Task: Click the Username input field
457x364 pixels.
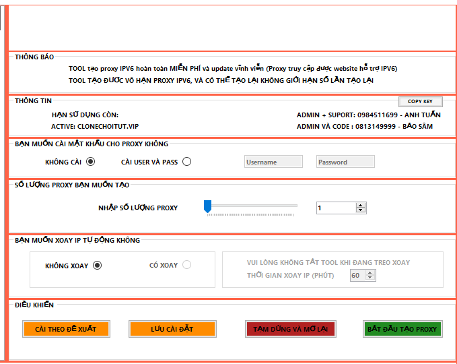Action: click(273, 162)
